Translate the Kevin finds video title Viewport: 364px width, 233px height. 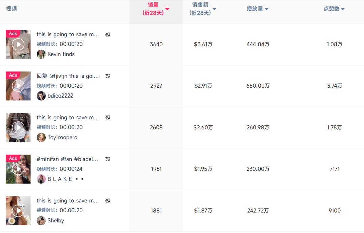click(x=107, y=34)
